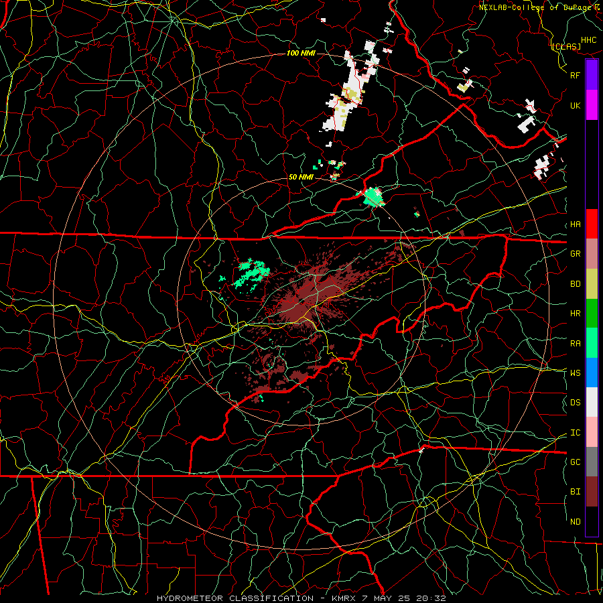This screenshot has height=603, width=603.
Task: Click the HR legend label
Action: point(576,314)
